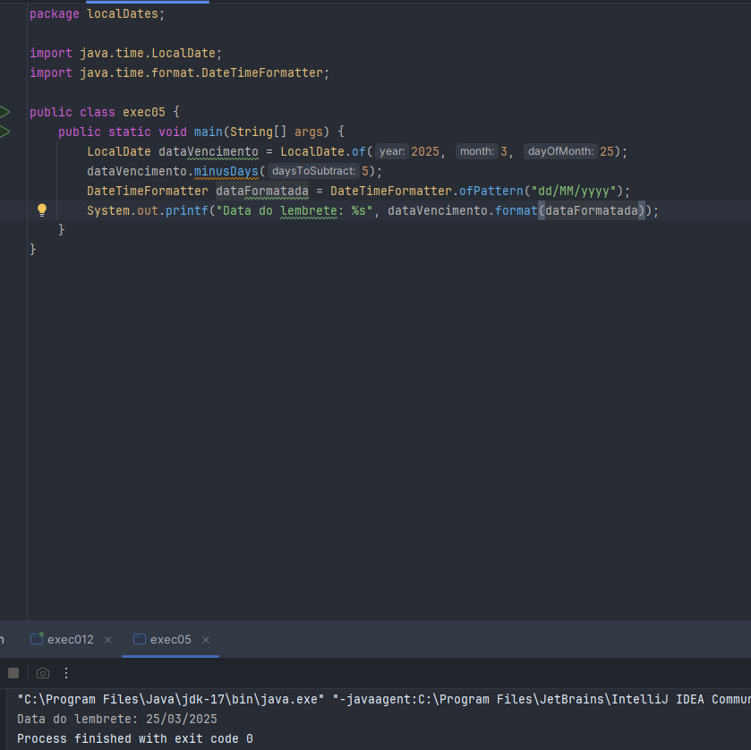Close the exec012 run tab

108,640
